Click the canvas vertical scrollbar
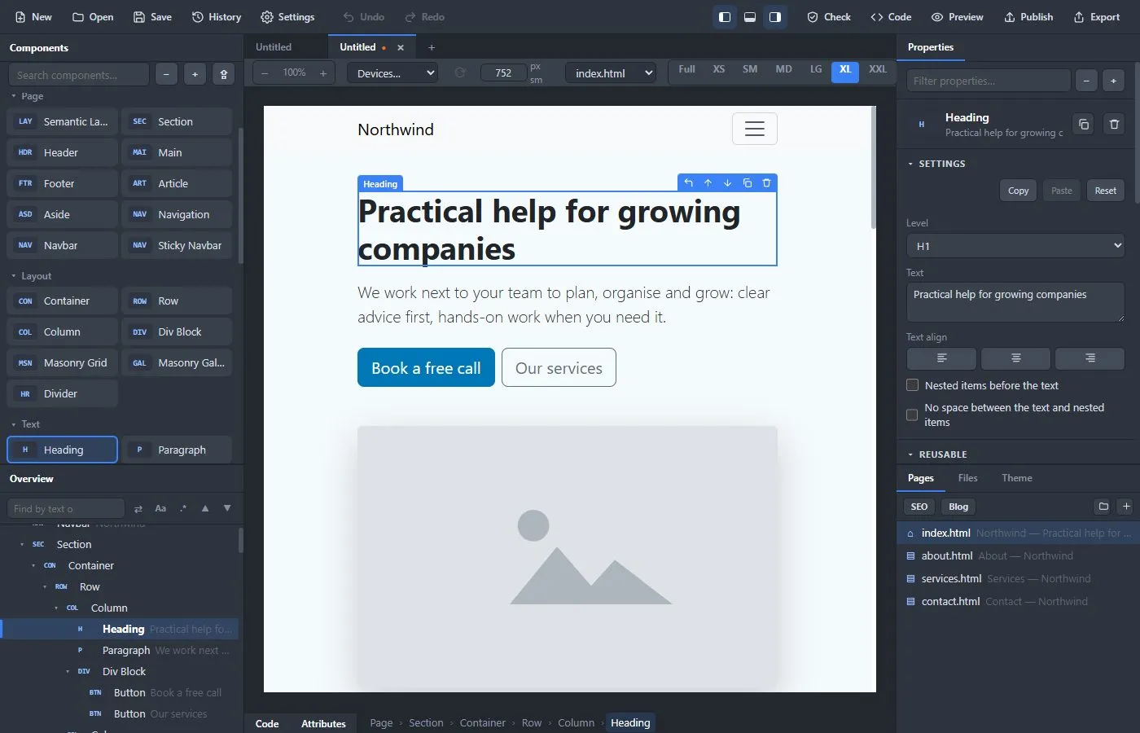 pyautogui.click(x=873, y=167)
